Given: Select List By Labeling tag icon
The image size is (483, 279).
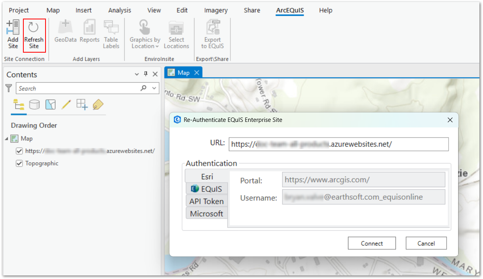Looking at the screenshot, I should (98, 104).
